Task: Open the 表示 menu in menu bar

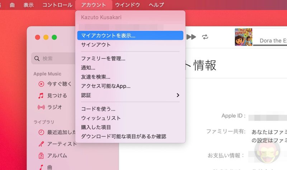Action: 28,5
